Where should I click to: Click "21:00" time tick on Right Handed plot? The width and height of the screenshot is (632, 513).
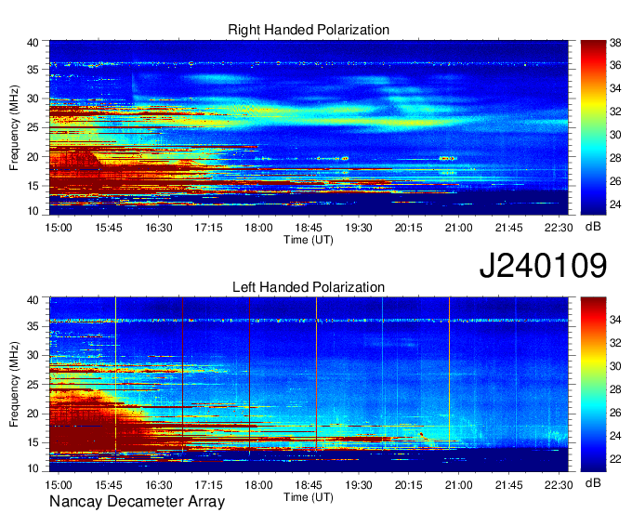[x=458, y=228]
